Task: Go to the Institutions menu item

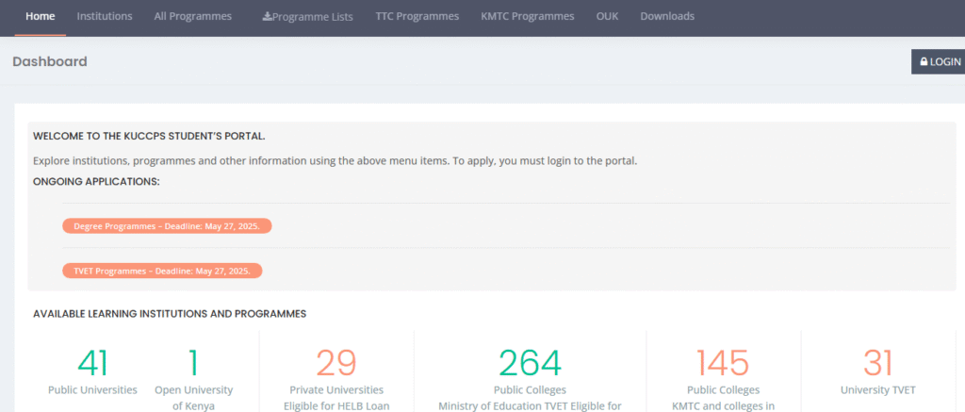Action: pos(105,17)
